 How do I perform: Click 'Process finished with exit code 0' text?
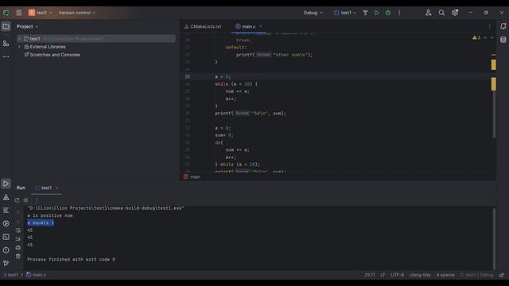[x=71, y=260]
